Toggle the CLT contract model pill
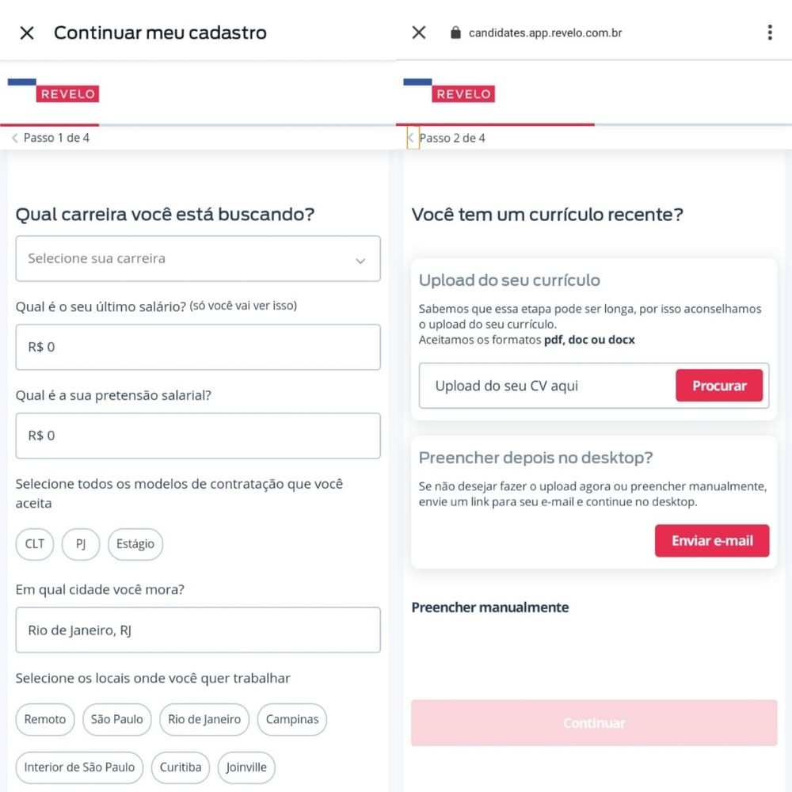Viewport: 792px width, 792px height. point(34,544)
